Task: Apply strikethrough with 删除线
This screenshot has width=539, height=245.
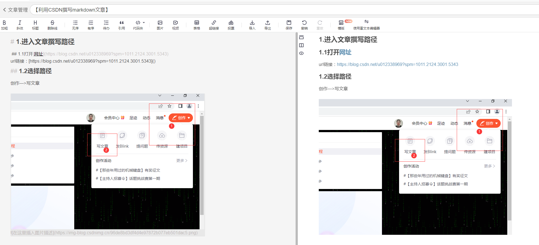Action: [52, 25]
